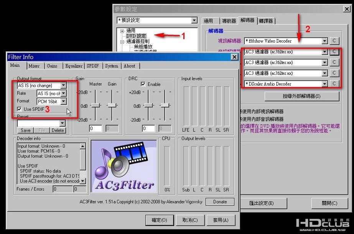Select the Main tab in Filter Info
Viewport: 354px width, 234px height.
15,65
